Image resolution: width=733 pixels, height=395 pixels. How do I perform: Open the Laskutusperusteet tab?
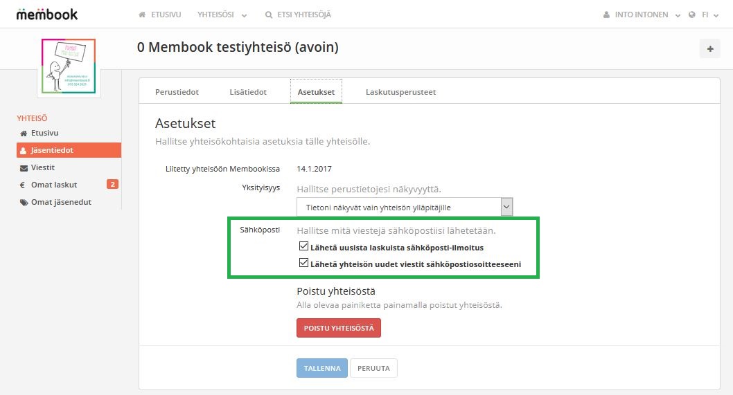[400, 92]
